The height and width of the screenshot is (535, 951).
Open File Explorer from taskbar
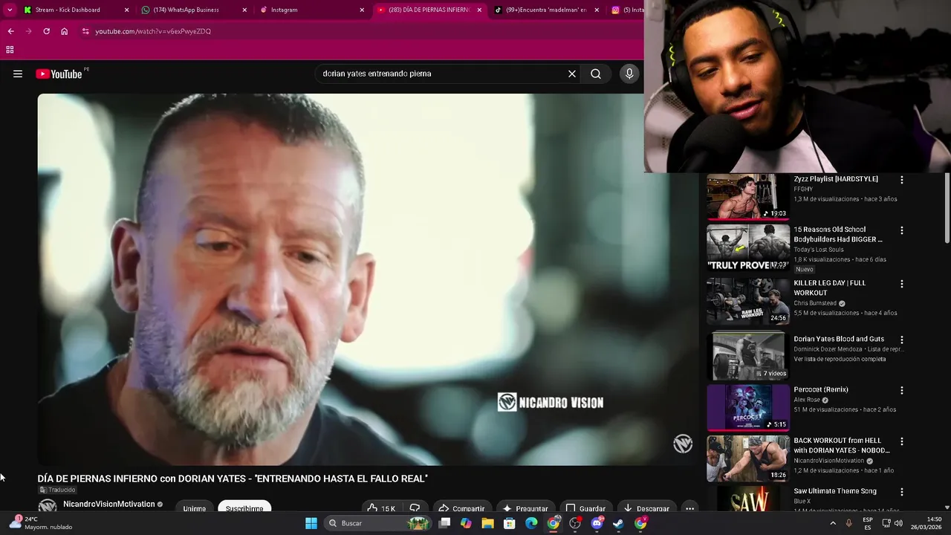[487, 523]
